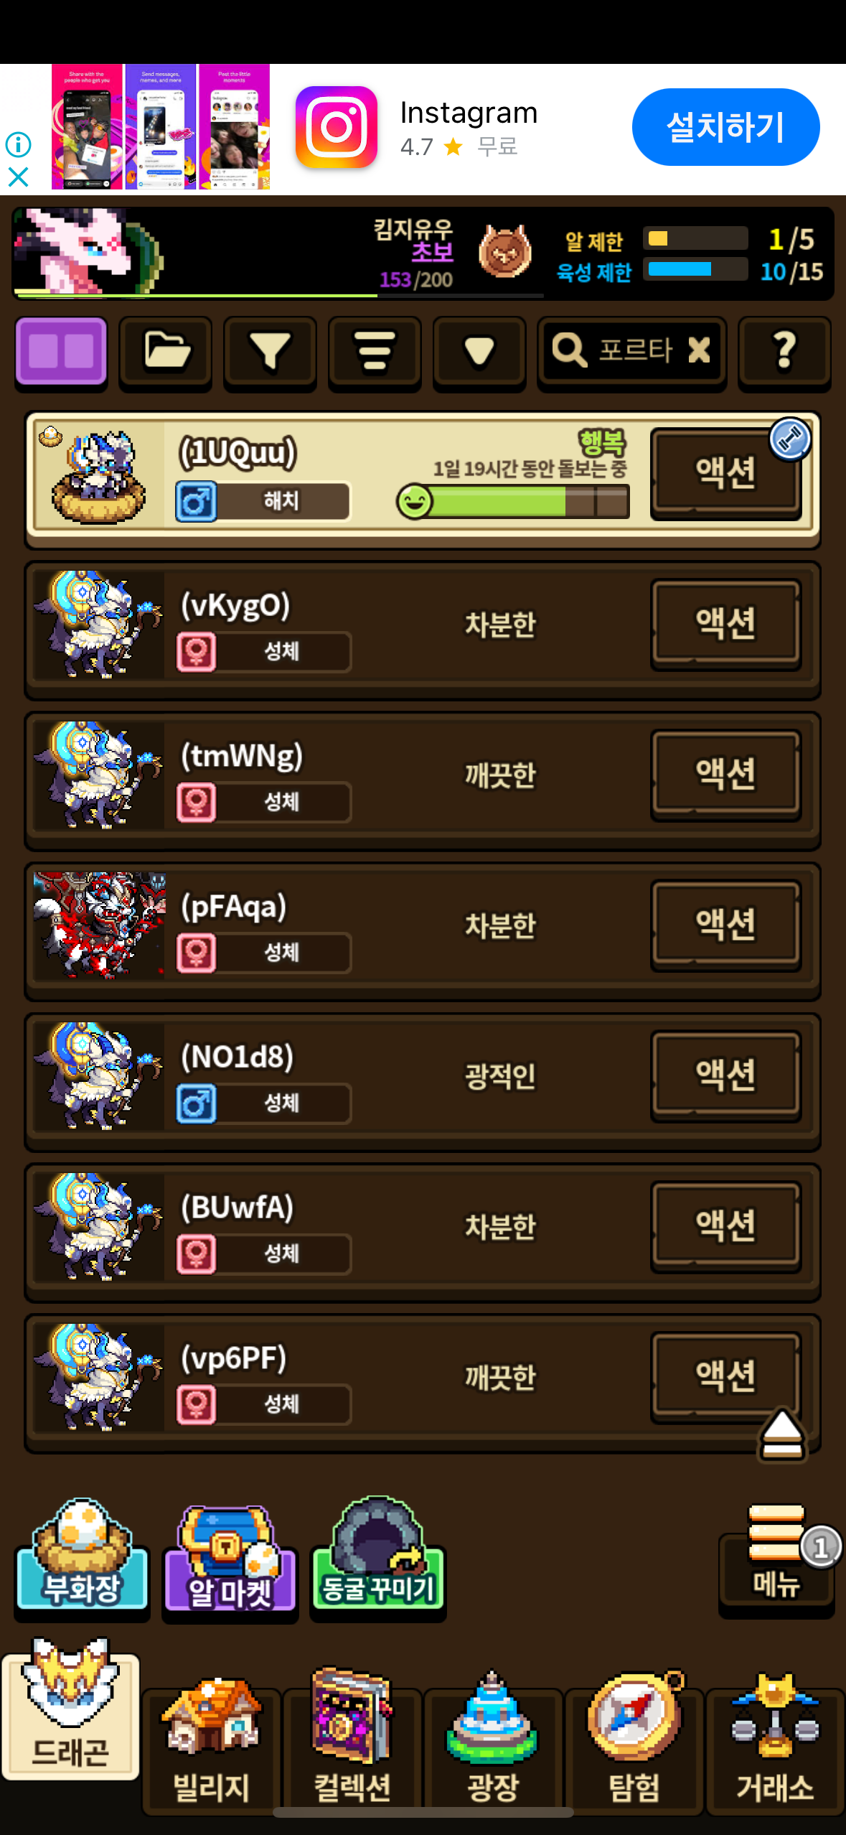Open the 알 마켓 egg market

[230, 1561]
